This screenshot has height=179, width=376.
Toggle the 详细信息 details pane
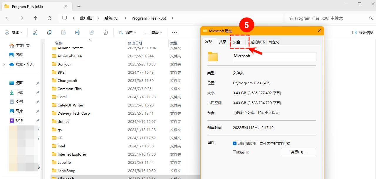coord(363,32)
